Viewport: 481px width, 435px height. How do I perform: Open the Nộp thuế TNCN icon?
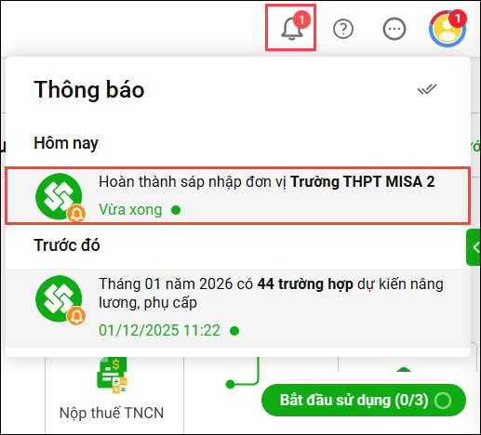(x=113, y=376)
